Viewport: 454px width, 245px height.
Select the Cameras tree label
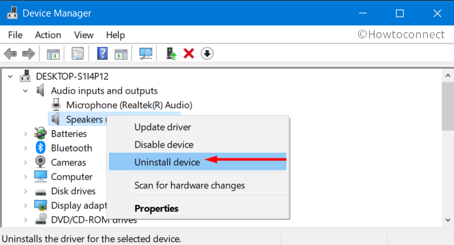pyautogui.click(x=68, y=162)
